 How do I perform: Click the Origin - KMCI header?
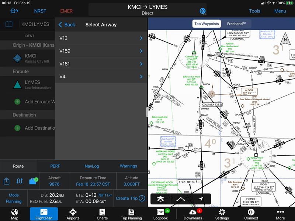pos(27,45)
